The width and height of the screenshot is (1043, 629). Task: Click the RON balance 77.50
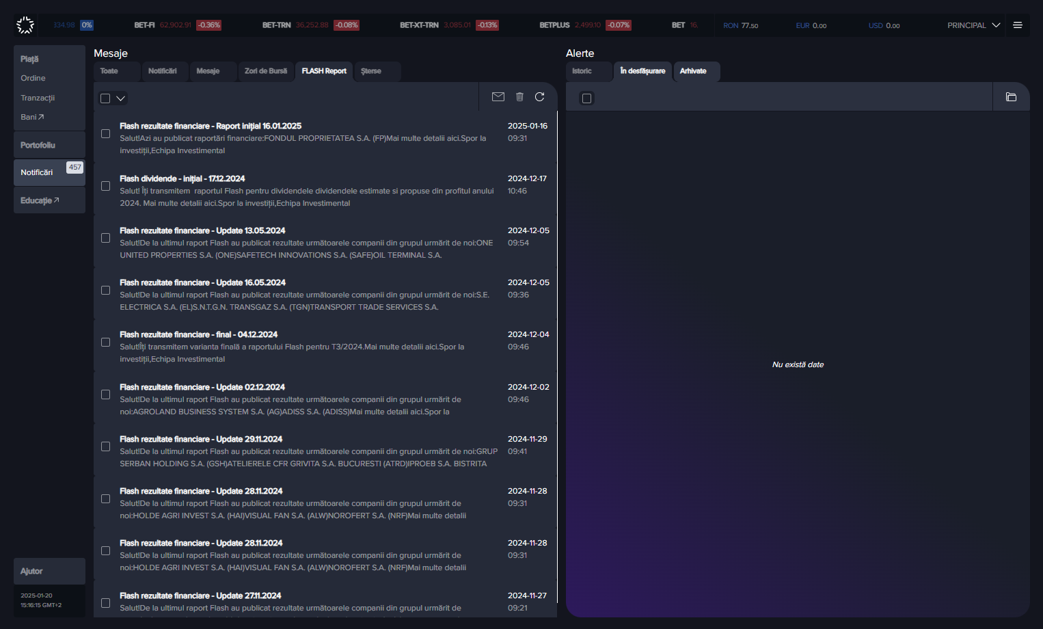point(741,25)
